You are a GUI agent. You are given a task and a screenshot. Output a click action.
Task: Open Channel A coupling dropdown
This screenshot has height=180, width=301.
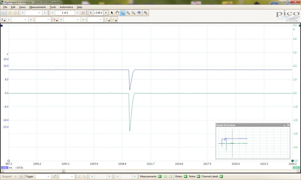tap(43, 19)
